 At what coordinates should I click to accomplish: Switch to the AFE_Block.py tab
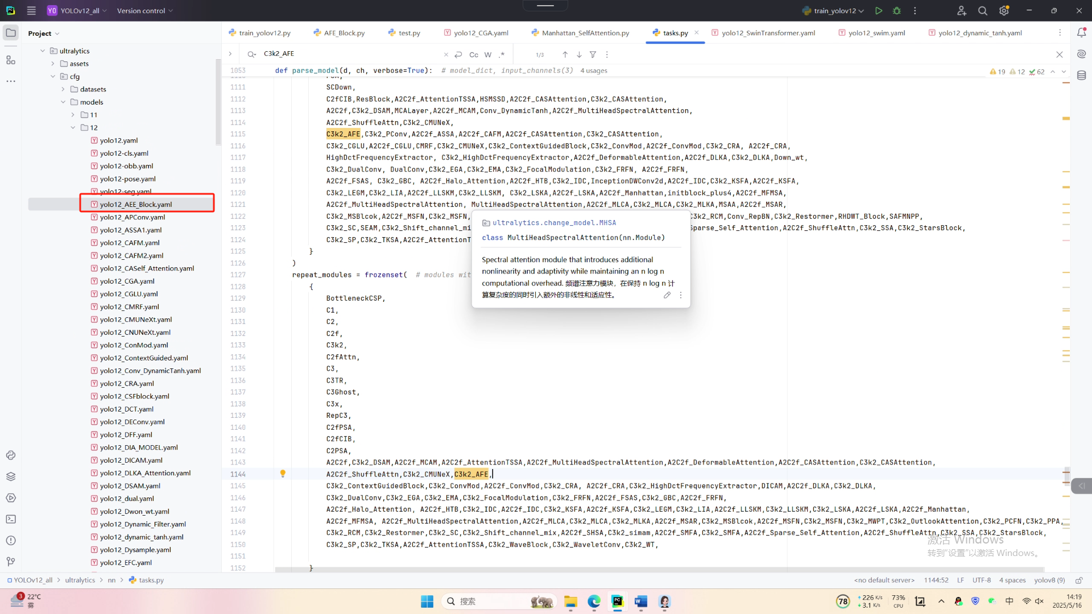pos(344,33)
